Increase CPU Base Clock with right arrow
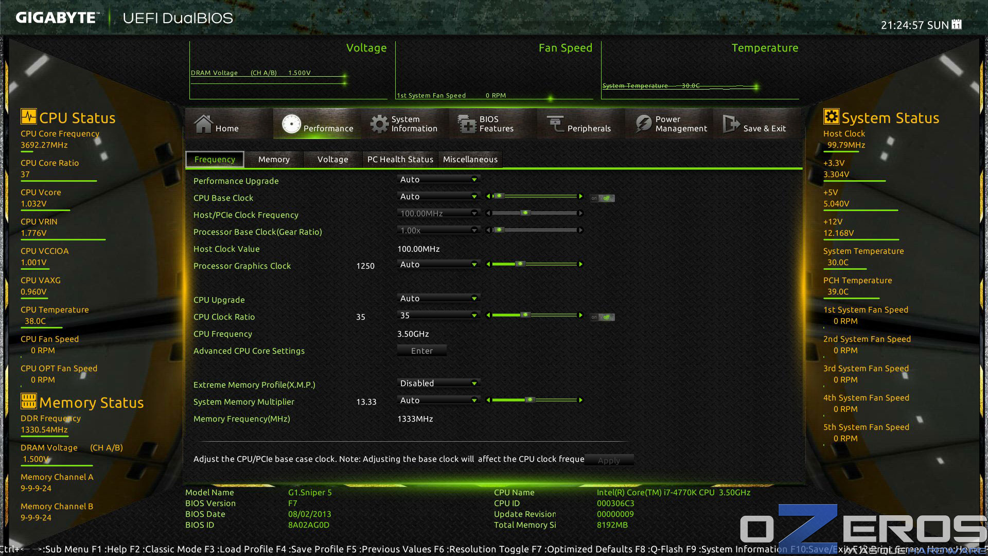 pos(581,196)
